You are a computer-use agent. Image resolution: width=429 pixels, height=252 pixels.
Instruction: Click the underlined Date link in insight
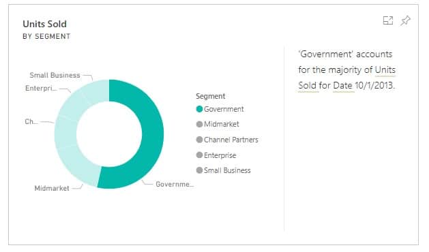342,86
